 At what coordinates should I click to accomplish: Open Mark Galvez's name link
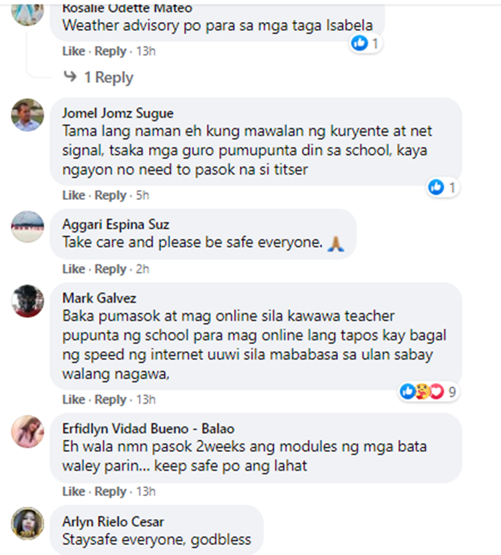click(x=100, y=298)
